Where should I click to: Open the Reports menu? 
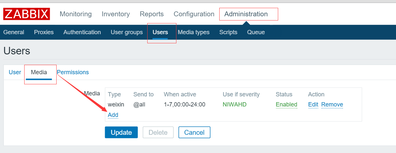click(x=152, y=14)
